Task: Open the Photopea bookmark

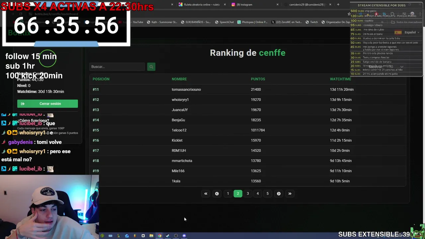Action: click(252, 22)
